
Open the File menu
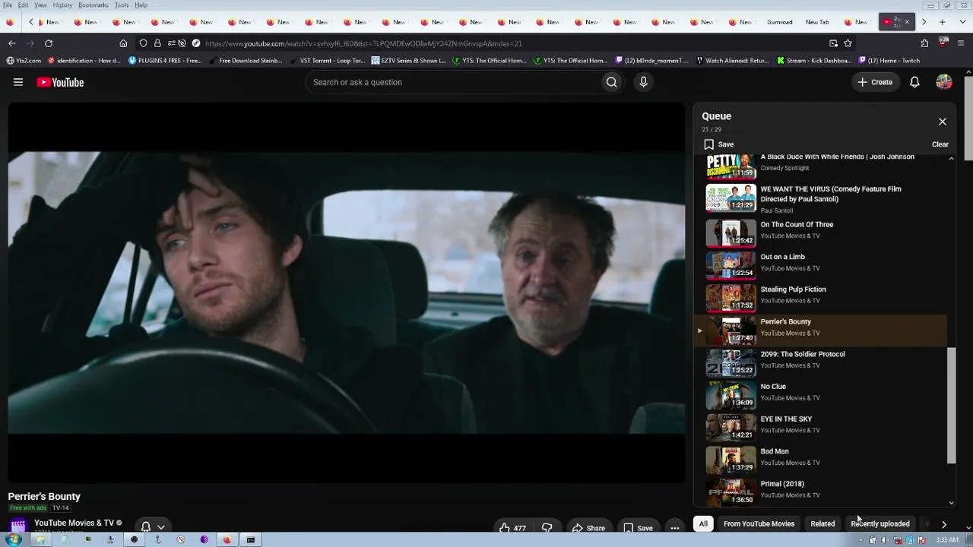8,5
